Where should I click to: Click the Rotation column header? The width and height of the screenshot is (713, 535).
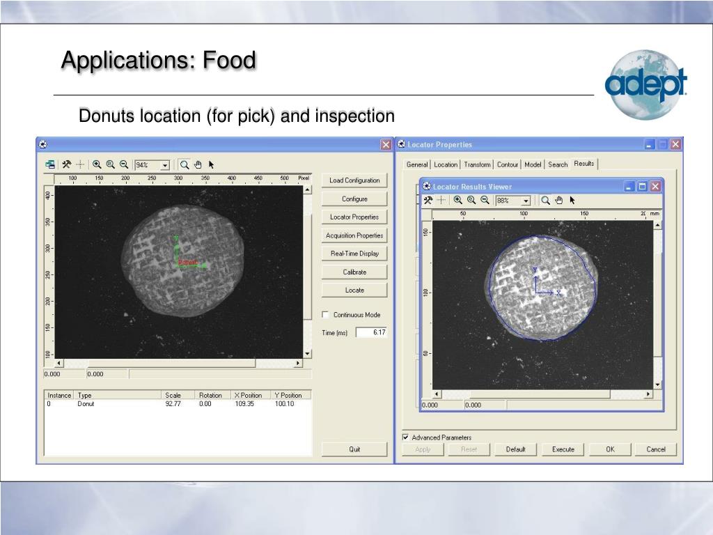click(x=213, y=396)
